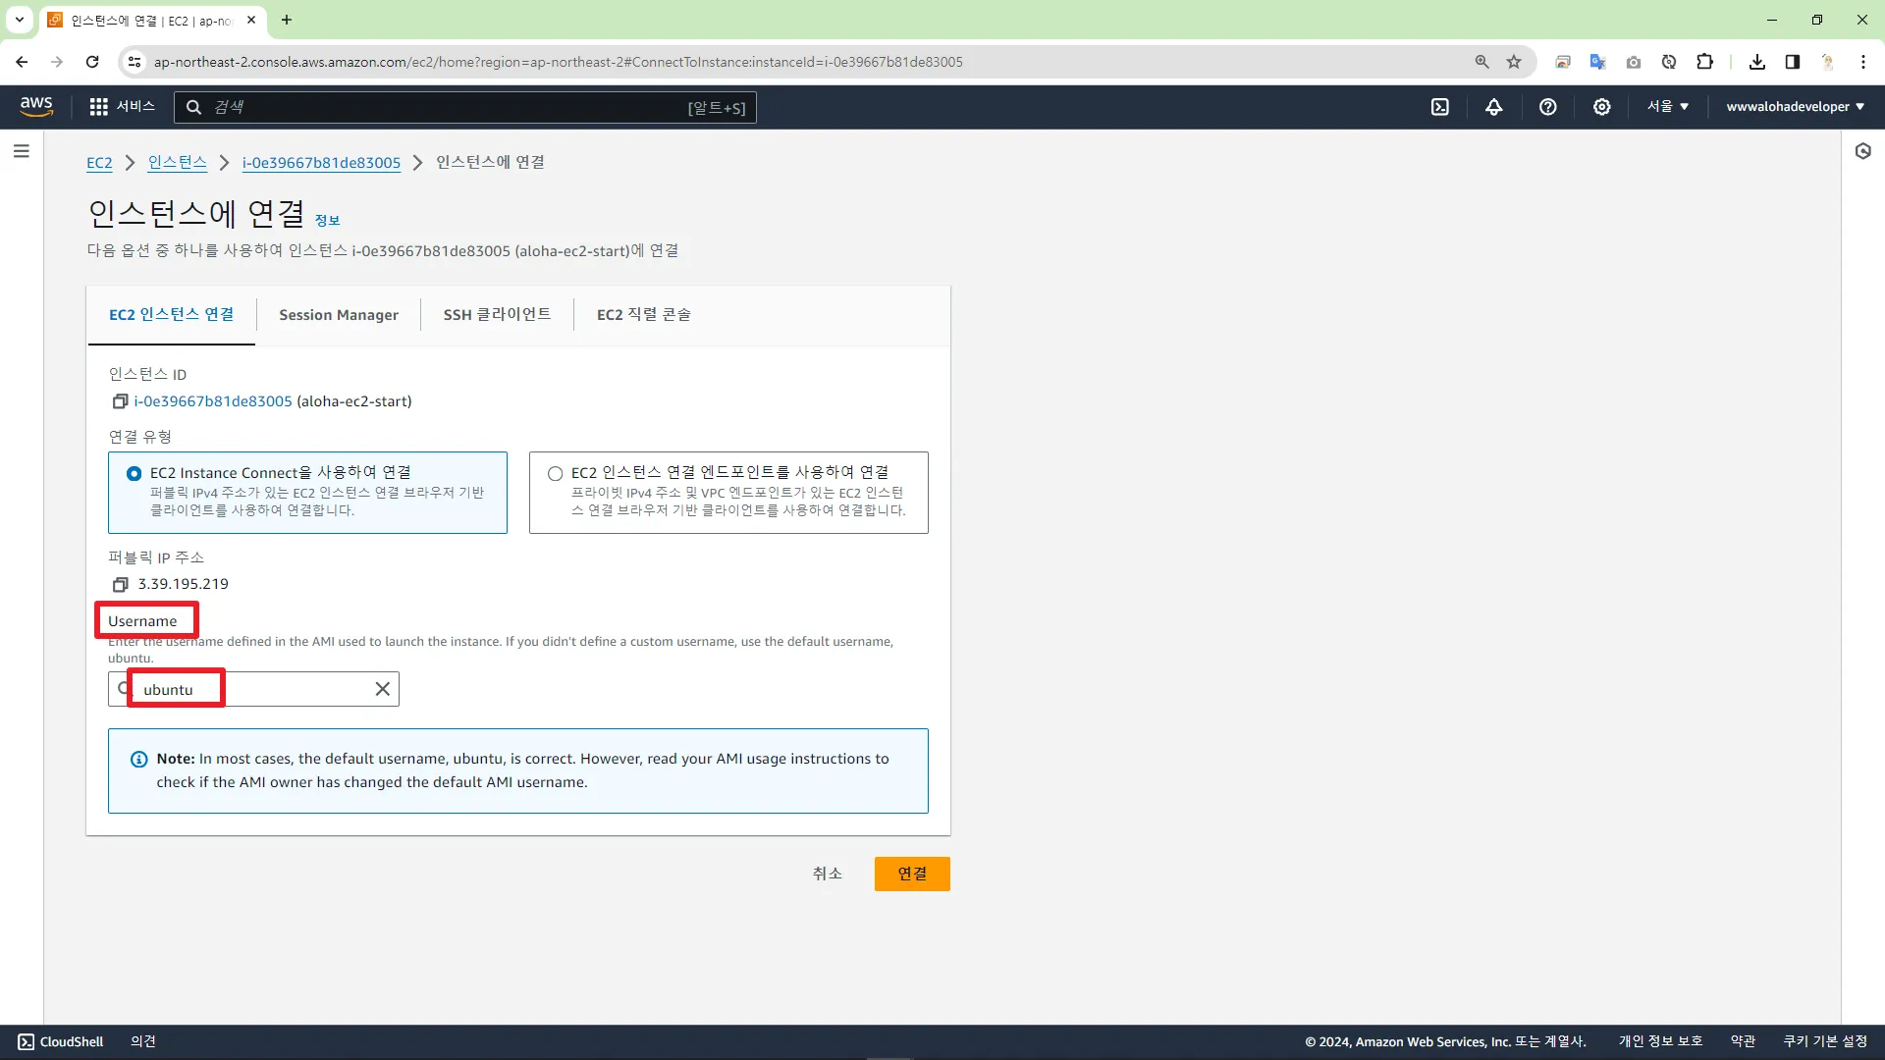
Task: Open CloudShell icon in the top navigation bar
Action: [1439, 107]
